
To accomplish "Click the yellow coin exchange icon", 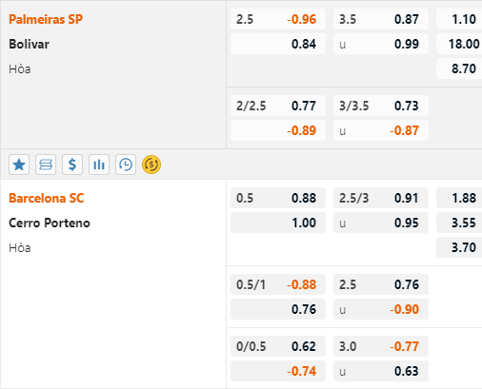I will (151, 165).
